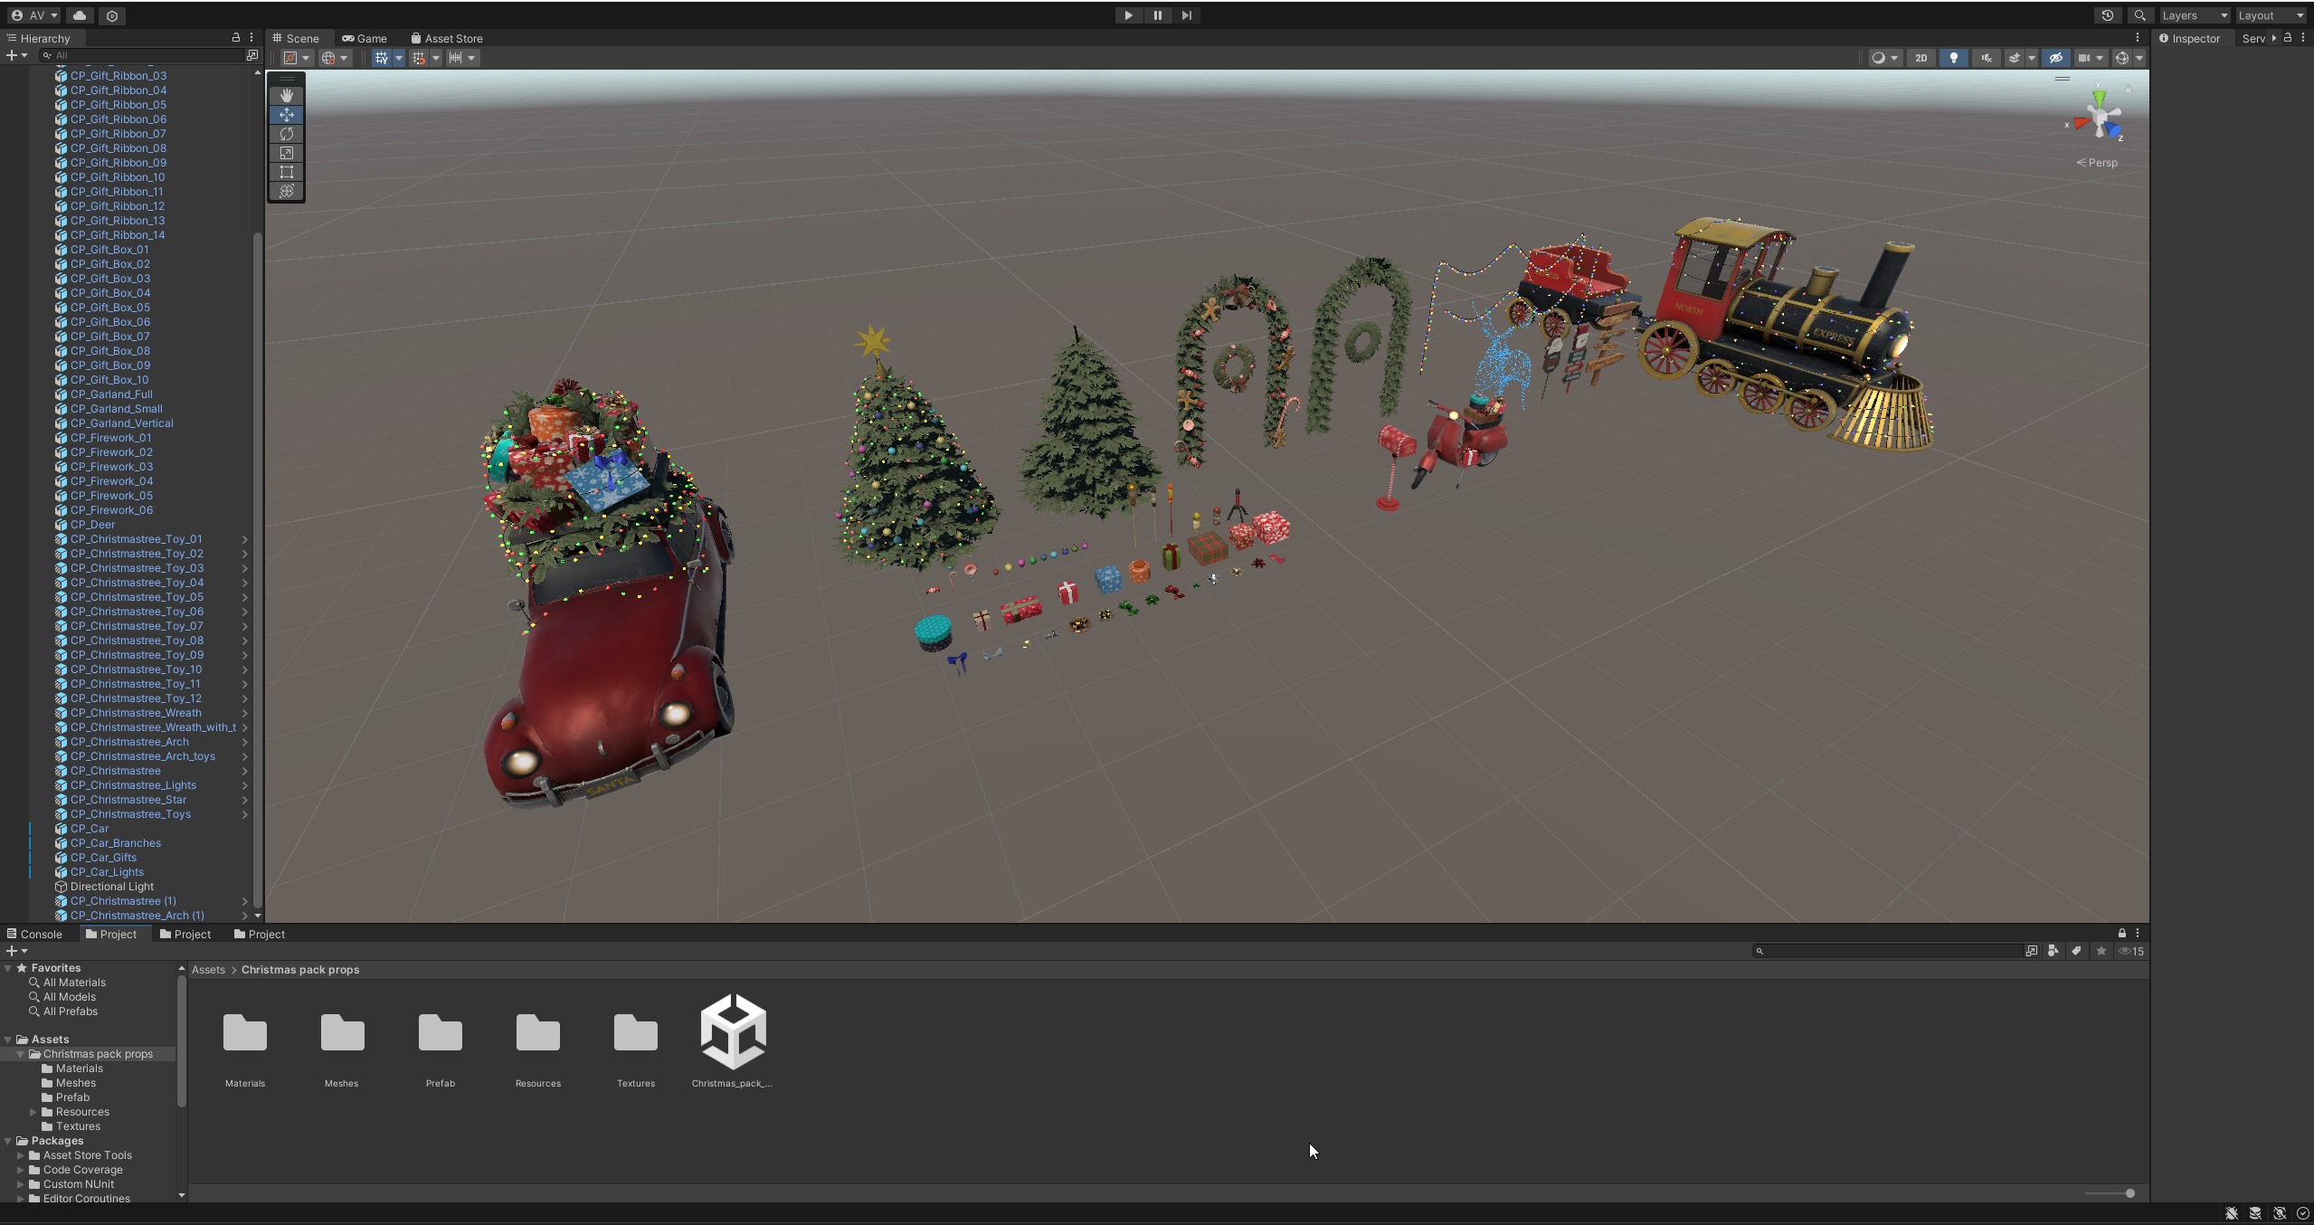Click Assets in the breadcrumb path
The image size is (2314, 1225).
pyautogui.click(x=208, y=969)
